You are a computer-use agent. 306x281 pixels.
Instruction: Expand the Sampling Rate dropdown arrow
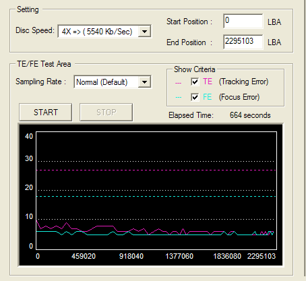pos(144,82)
